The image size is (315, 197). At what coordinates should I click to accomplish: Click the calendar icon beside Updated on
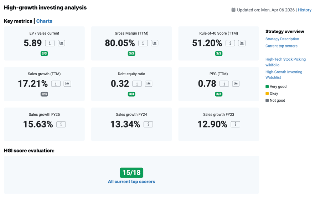(233, 10)
